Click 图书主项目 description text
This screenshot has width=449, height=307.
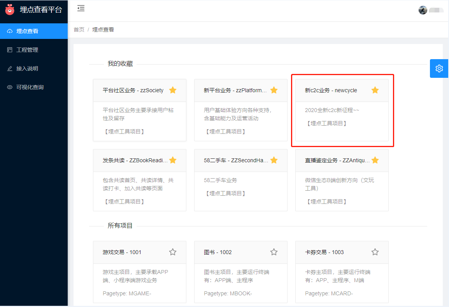click(x=237, y=276)
